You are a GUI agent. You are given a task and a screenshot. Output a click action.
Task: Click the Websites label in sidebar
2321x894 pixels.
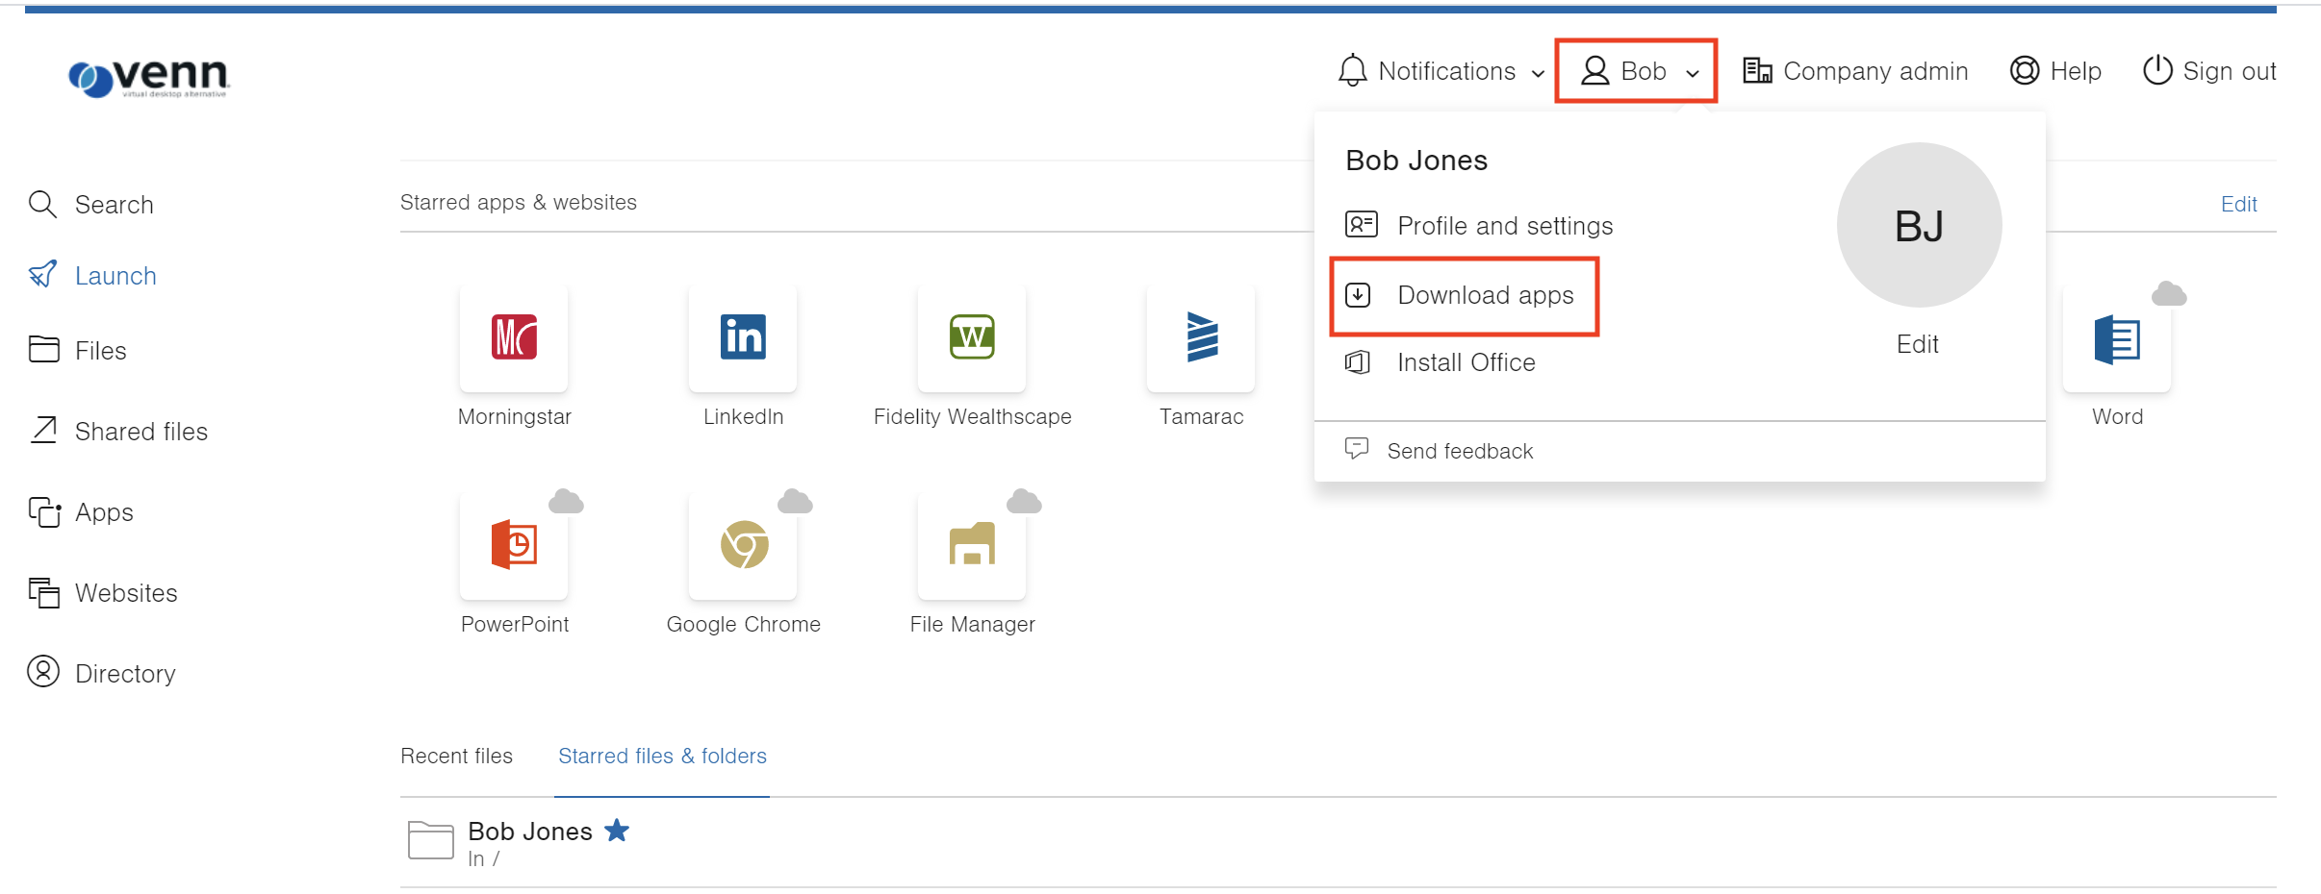tap(126, 593)
